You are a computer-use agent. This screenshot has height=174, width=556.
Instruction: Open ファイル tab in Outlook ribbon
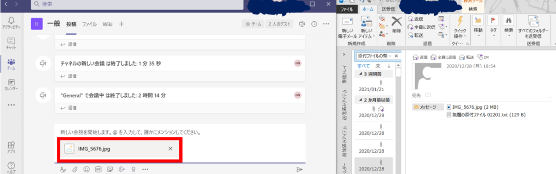[347, 9]
